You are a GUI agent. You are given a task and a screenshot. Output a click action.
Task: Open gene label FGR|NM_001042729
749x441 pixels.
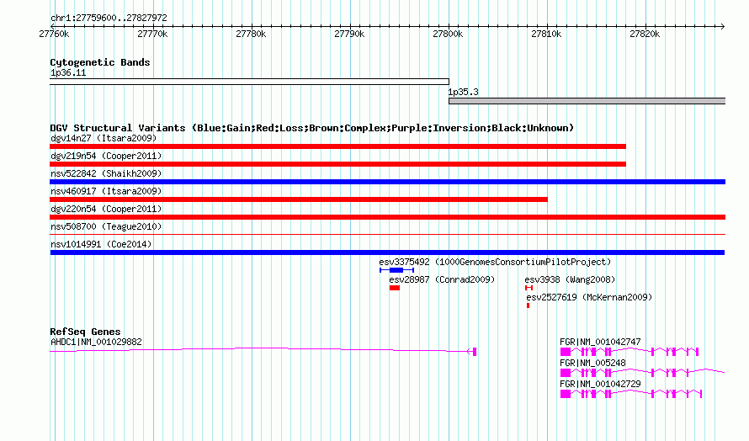point(600,384)
